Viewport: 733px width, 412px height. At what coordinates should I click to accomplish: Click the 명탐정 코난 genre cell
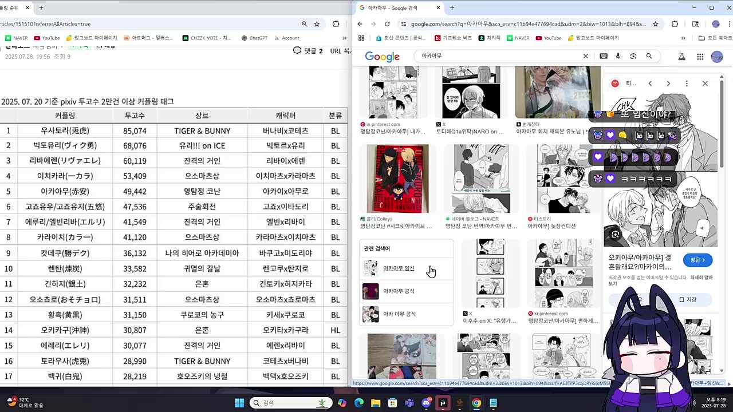[202, 191]
